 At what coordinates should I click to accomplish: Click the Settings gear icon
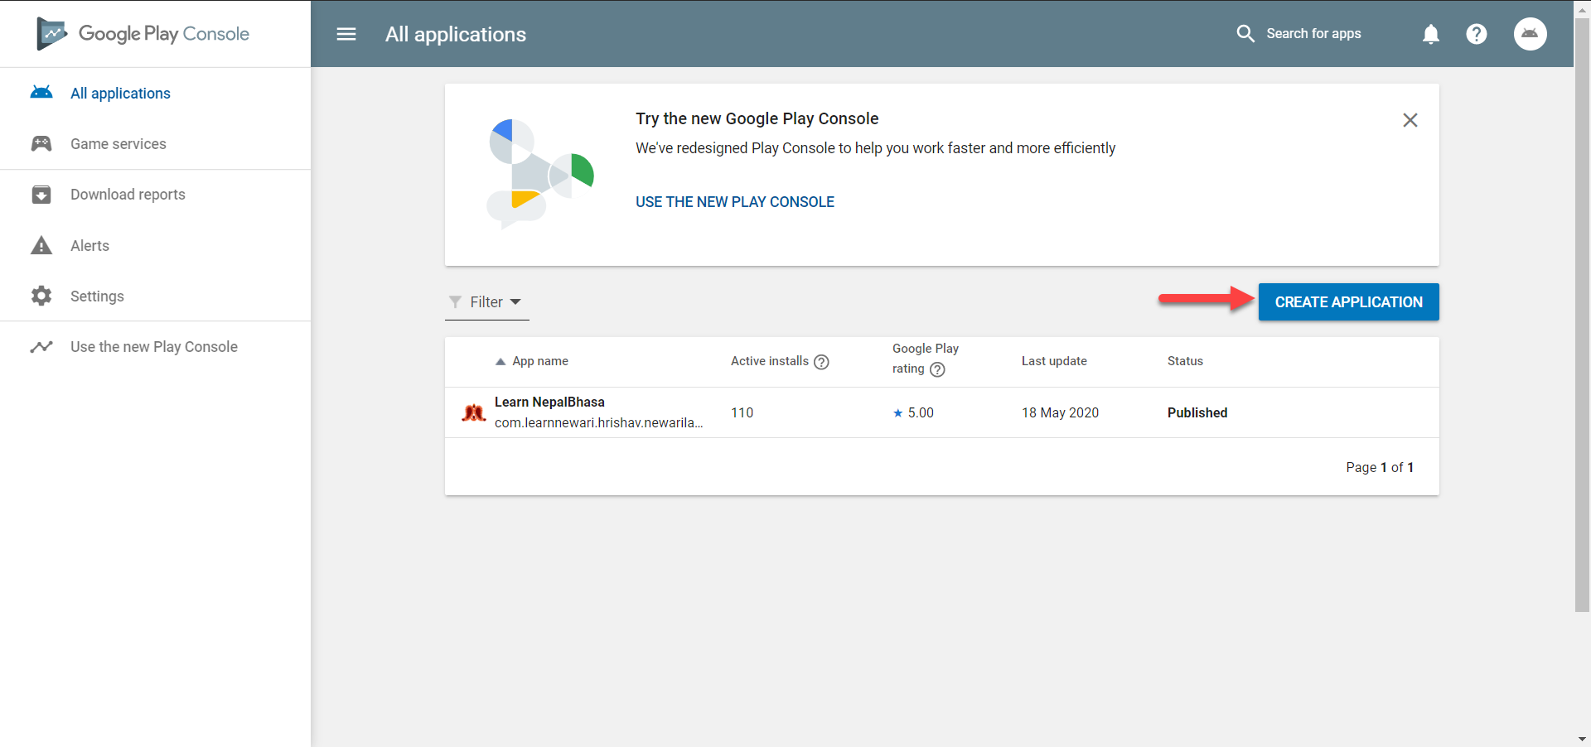41,296
